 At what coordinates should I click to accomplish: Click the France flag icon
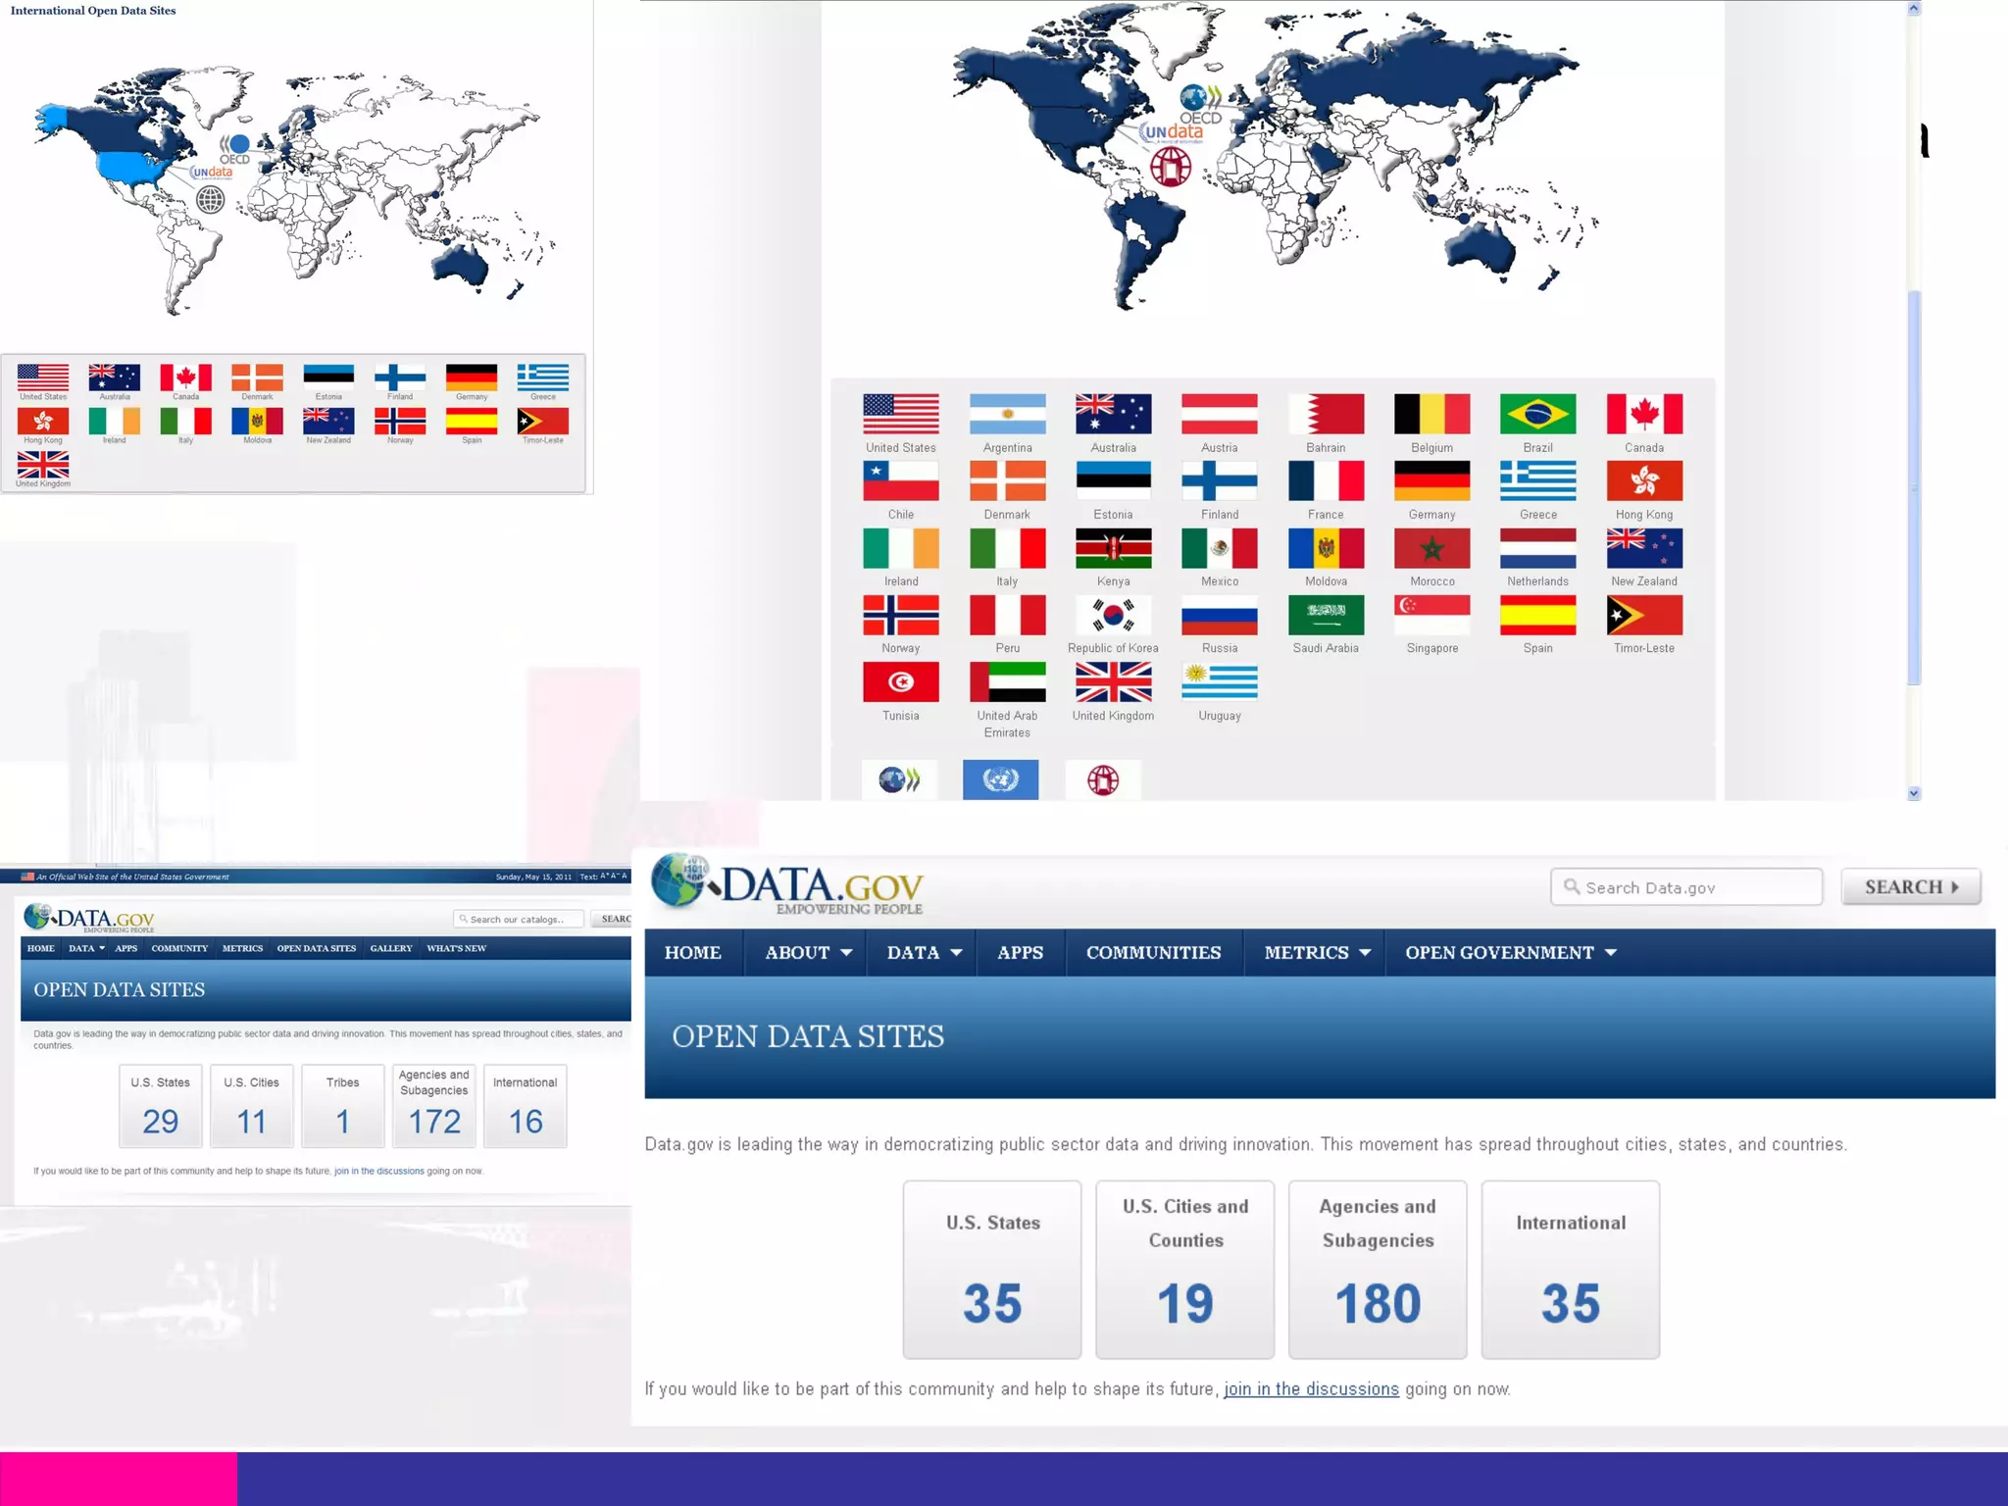pos(1326,480)
